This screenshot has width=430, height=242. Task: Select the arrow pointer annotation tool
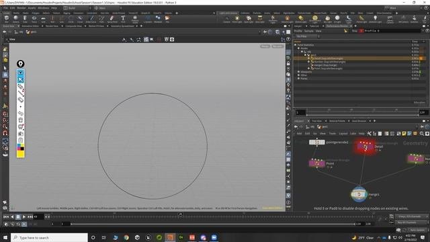(21, 79)
